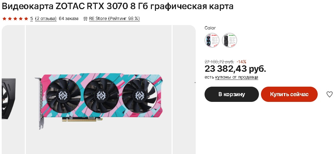Click the rating score "5" link
Screen dimensions: 334x154
32,19
